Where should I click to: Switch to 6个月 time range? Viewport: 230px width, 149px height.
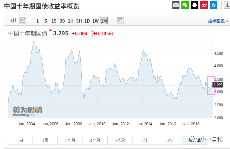click(120, 140)
